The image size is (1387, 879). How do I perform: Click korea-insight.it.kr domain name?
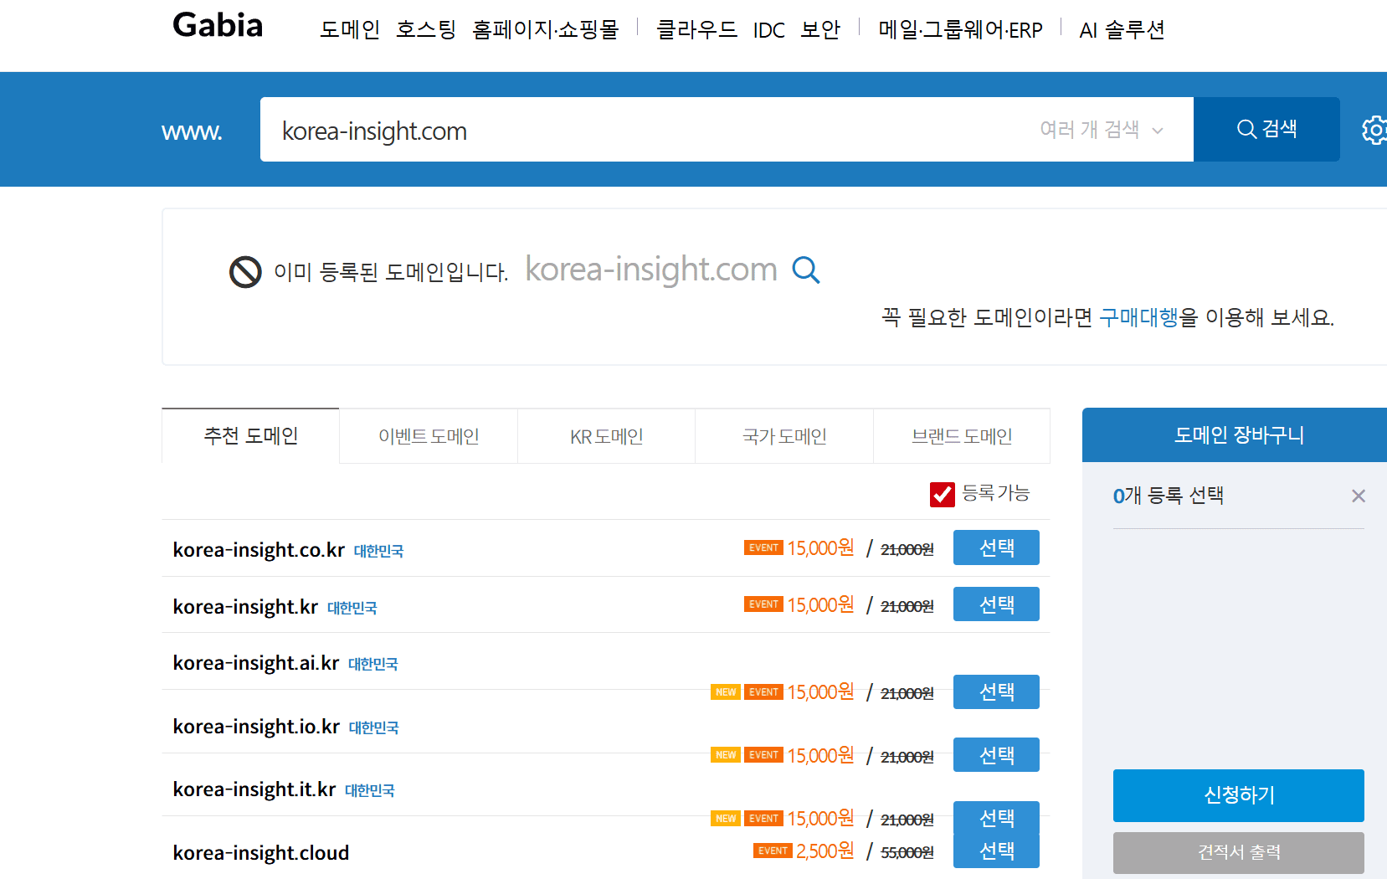click(x=254, y=789)
